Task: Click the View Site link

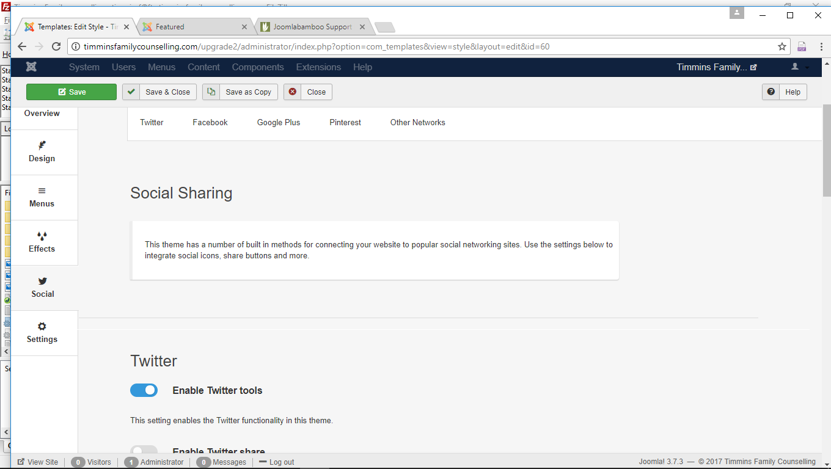Action: 38,462
